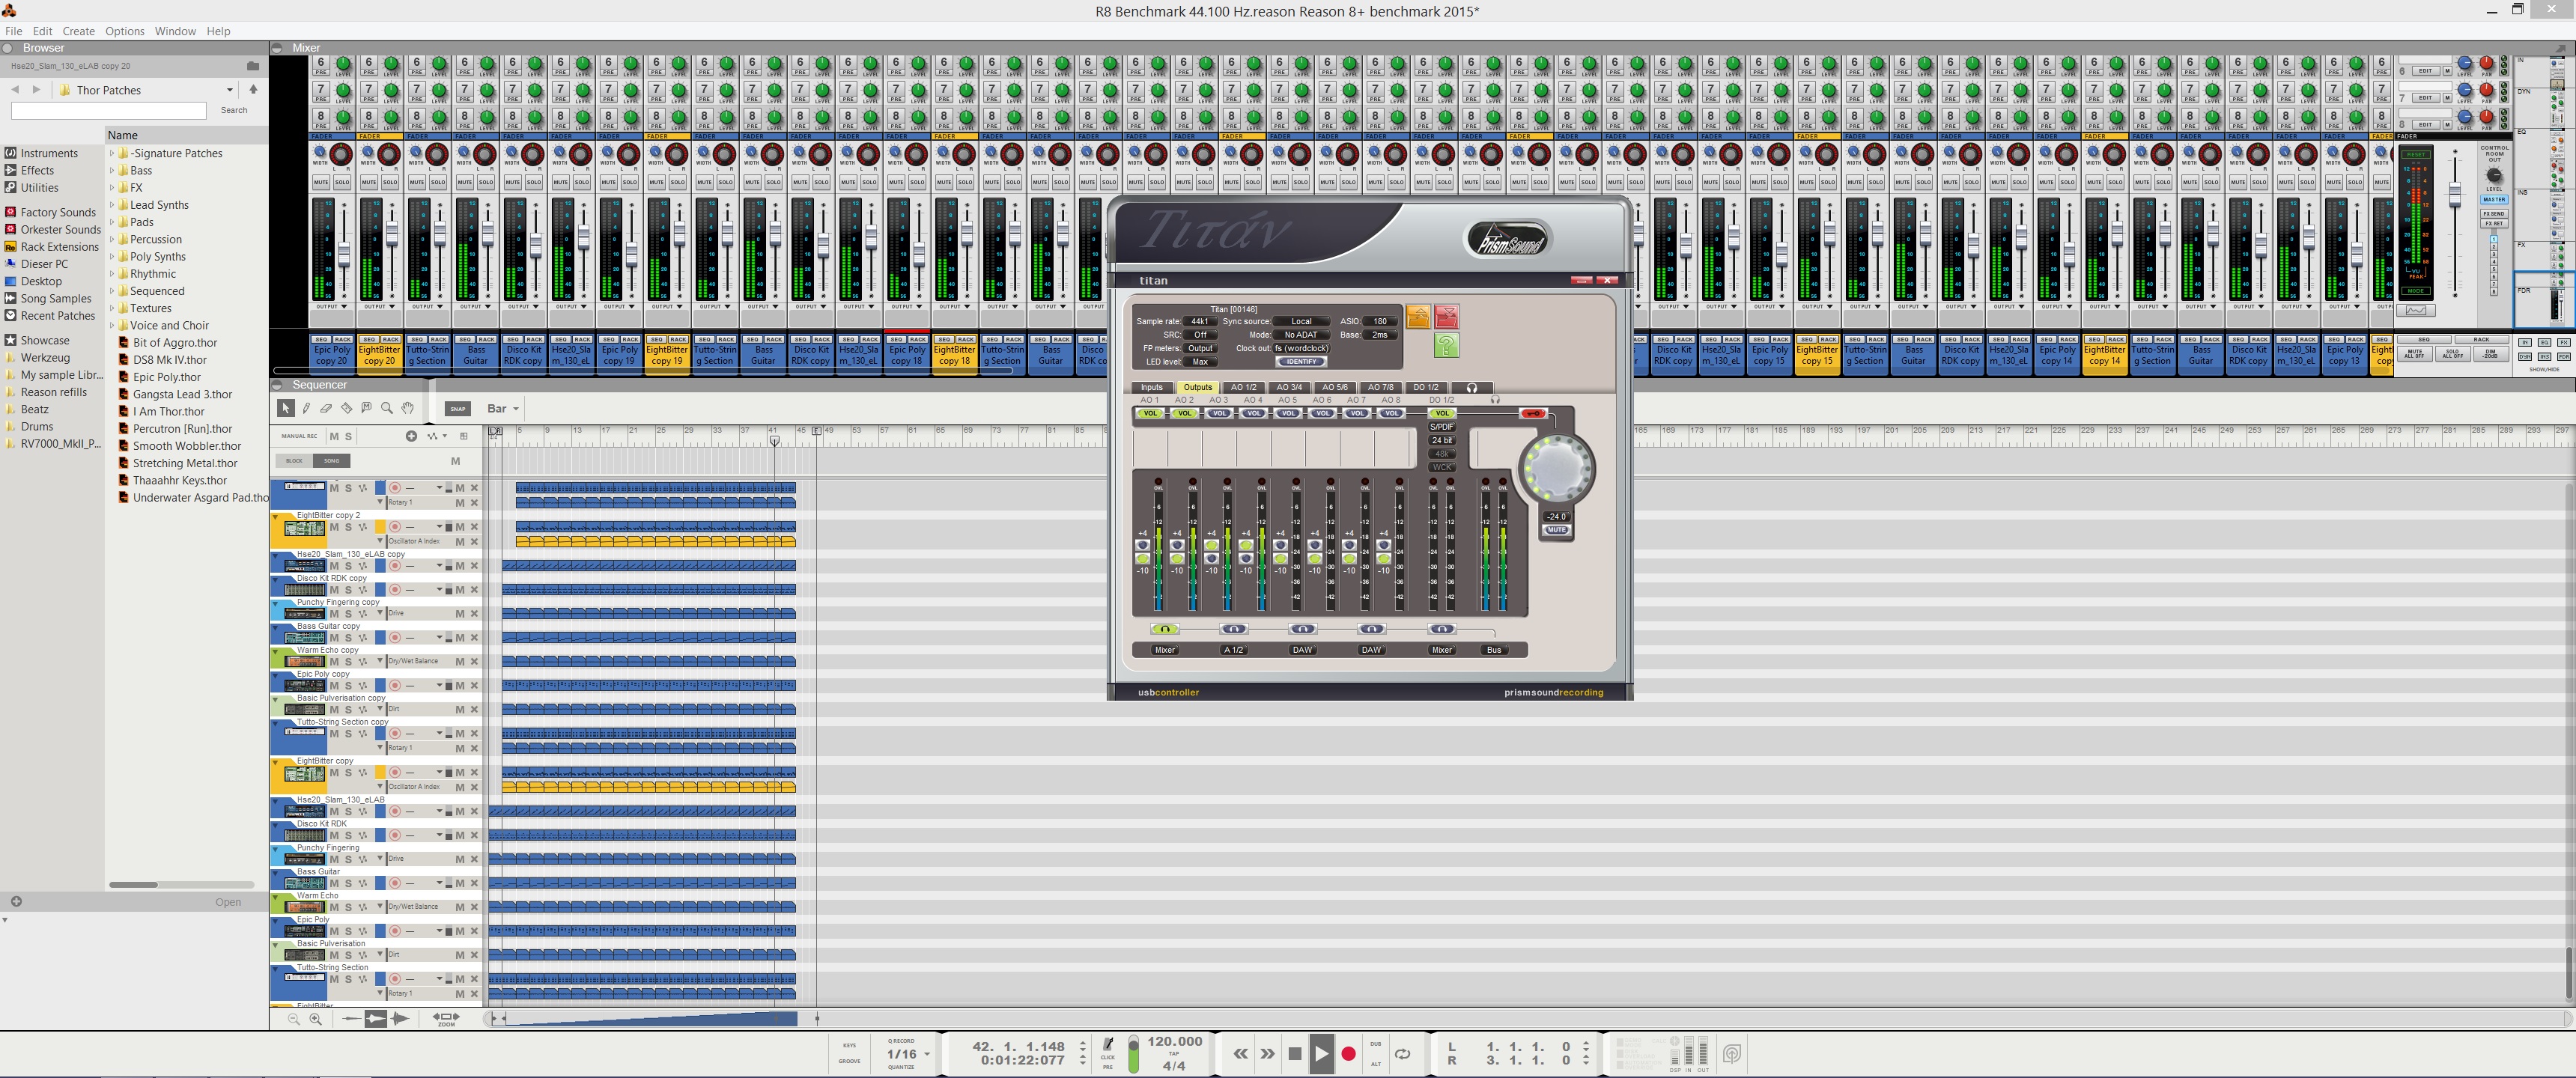2576x1078 pixels.
Task: Click the Open button at browser bottom
Action: pos(228,902)
